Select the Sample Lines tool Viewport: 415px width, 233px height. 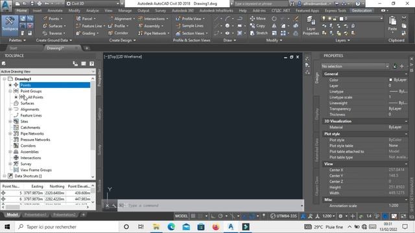pyautogui.click(x=190, y=26)
